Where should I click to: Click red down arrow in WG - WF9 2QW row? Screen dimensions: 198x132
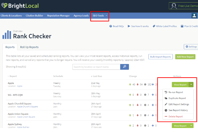tap(138, 95)
